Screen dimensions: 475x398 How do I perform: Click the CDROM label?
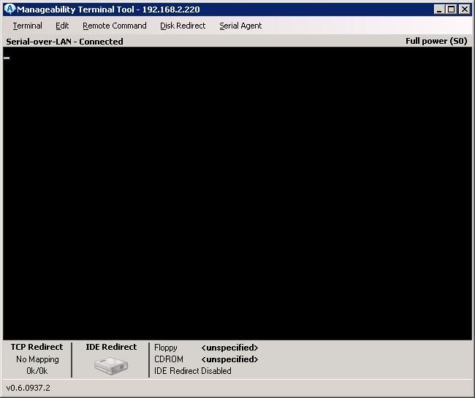tap(169, 359)
